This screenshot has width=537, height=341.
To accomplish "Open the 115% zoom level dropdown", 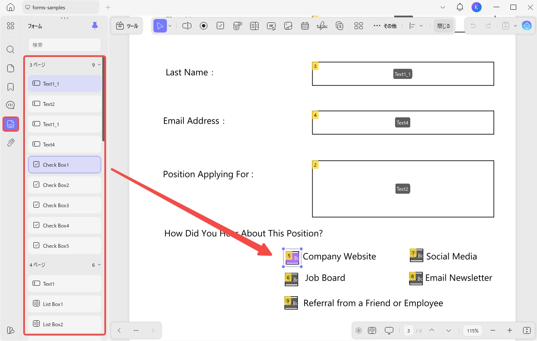I will pos(473,330).
